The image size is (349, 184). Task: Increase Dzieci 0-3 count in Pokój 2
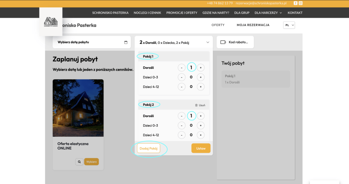(201, 125)
